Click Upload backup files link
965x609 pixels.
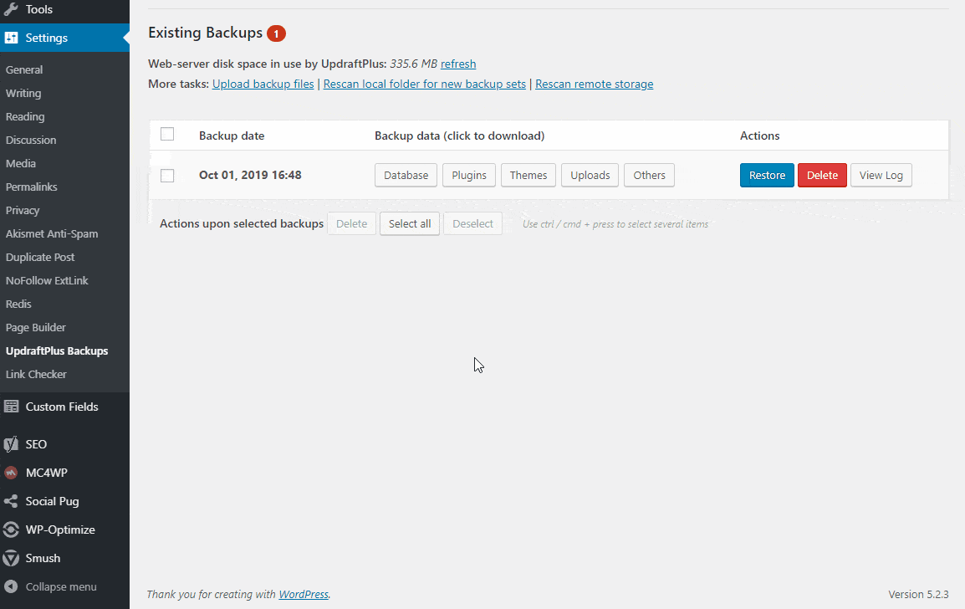(x=263, y=84)
